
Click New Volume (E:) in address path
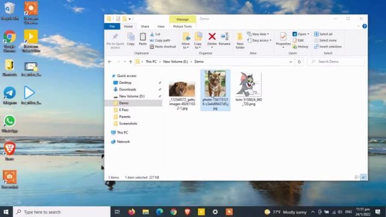tap(176, 61)
